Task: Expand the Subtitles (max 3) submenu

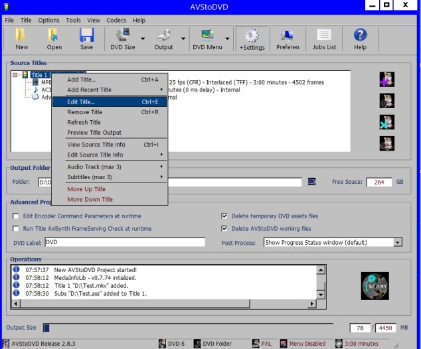Action: click(x=110, y=177)
